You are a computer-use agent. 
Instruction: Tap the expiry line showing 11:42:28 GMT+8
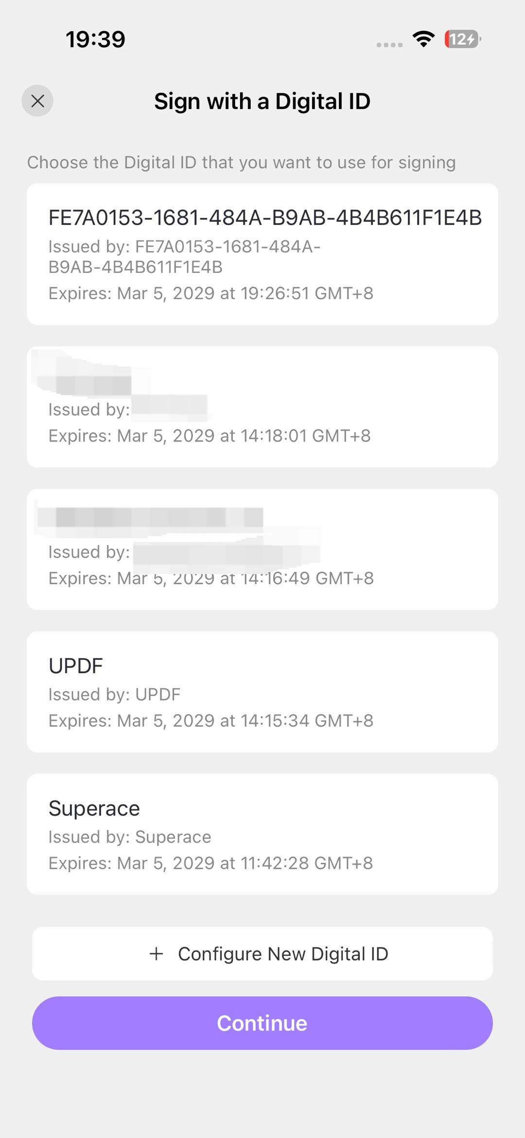[210, 863]
